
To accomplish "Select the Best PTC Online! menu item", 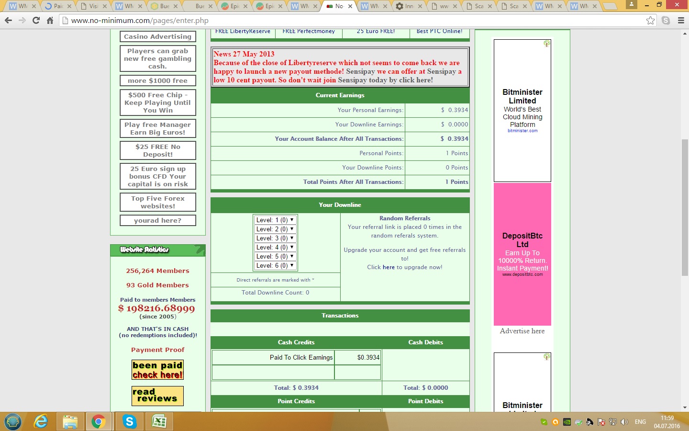I will (439, 32).
